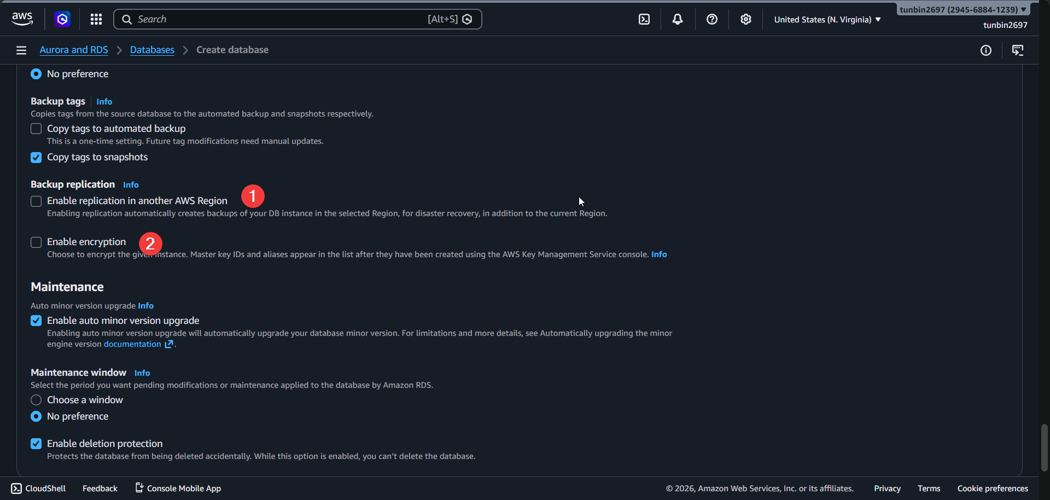1050x500 pixels.
Task: Open the region selector for N. Virginia
Action: (x=826, y=19)
